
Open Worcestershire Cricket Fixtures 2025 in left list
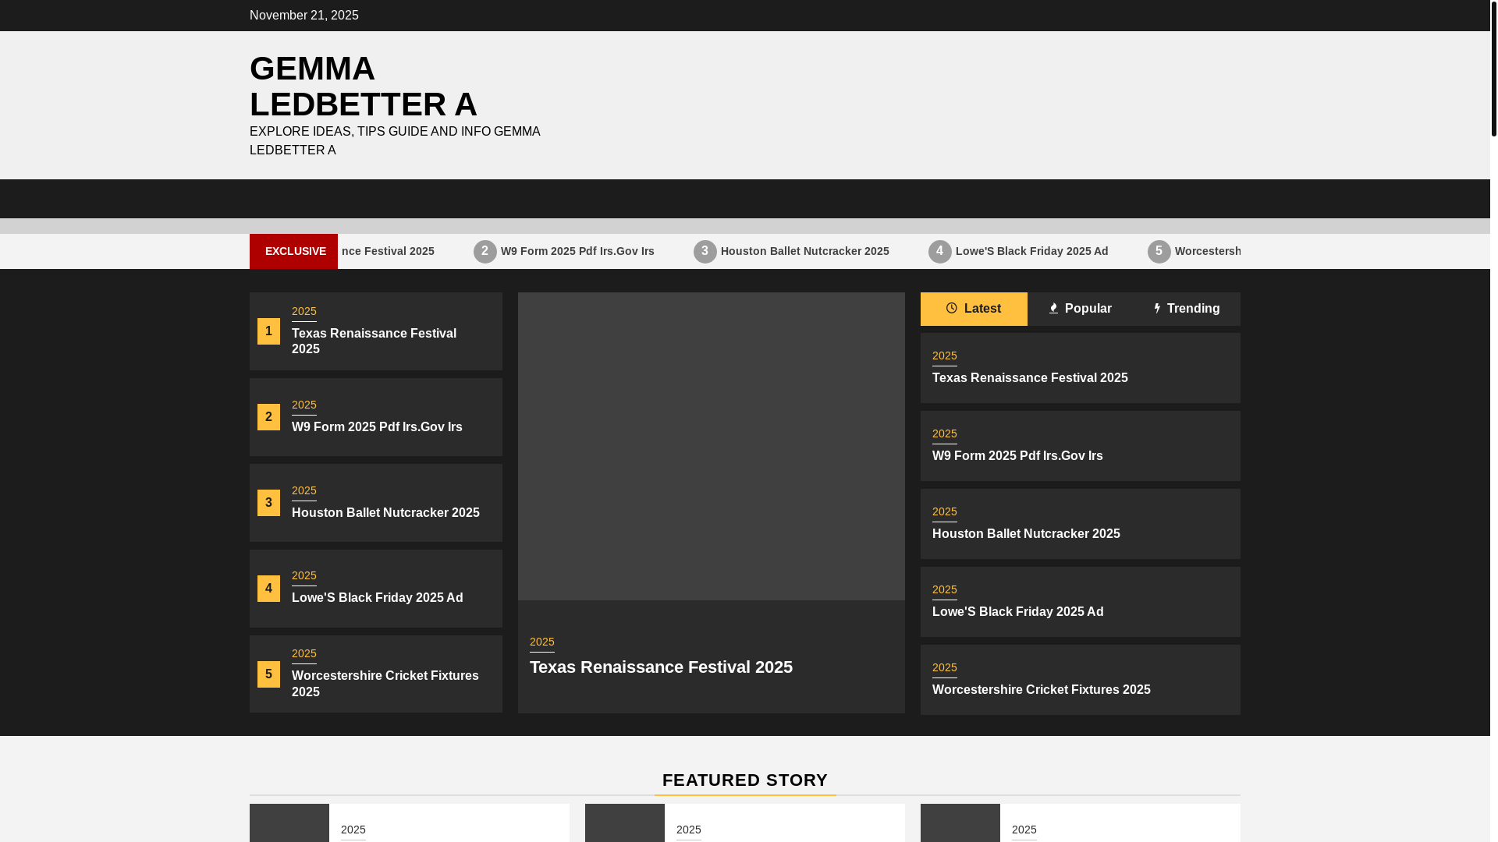pos(385,684)
